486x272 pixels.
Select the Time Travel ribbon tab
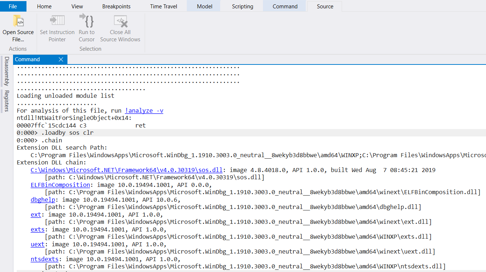coord(164,6)
